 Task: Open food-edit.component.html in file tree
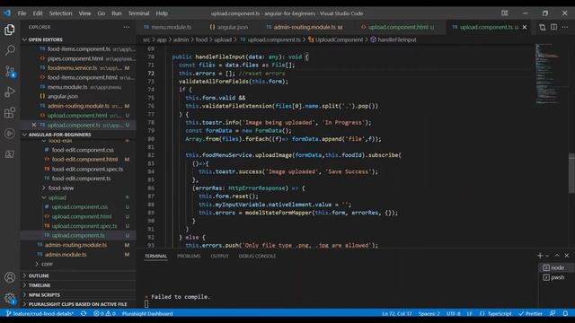click(84, 160)
